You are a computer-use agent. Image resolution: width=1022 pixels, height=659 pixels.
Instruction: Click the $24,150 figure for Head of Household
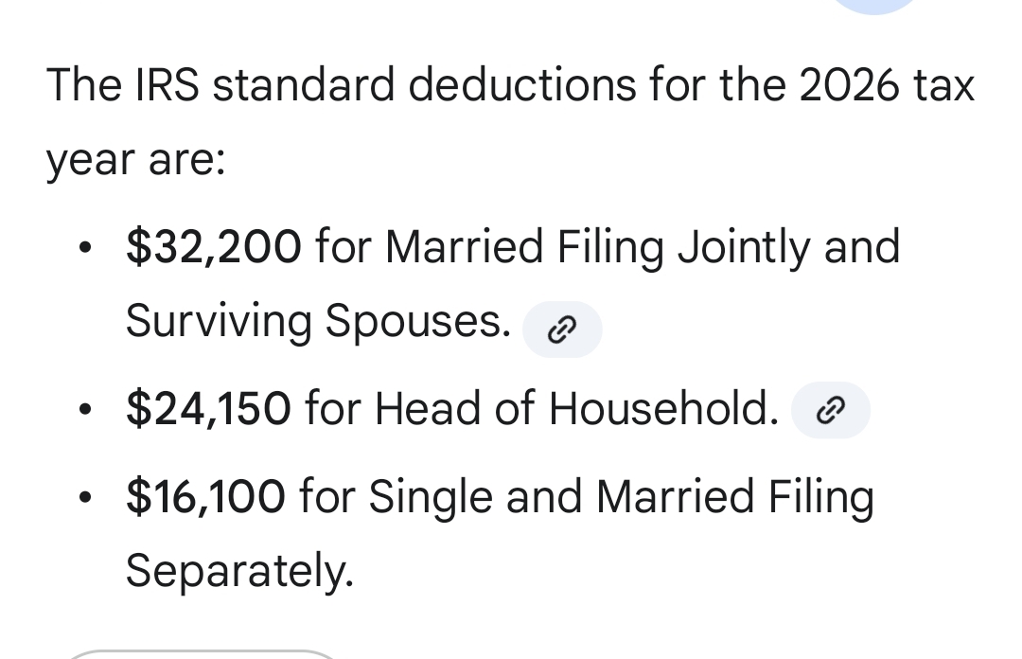[208, 409]
